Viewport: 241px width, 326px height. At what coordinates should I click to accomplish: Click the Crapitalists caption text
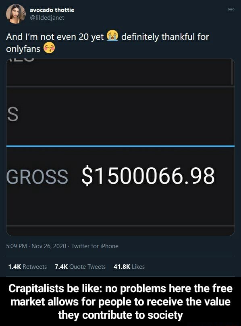coord(120,302)
